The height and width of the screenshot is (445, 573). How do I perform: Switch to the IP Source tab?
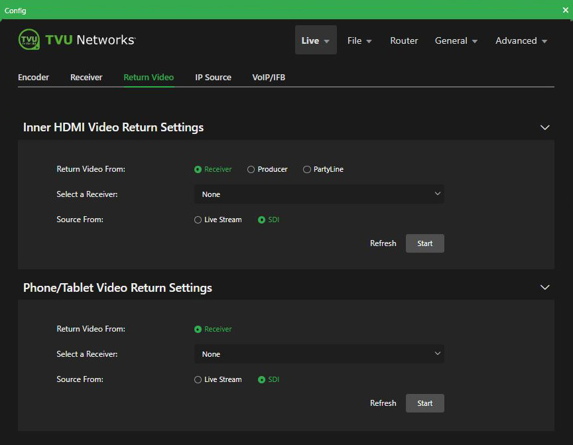pyautogui.click(x=213, y=77)
